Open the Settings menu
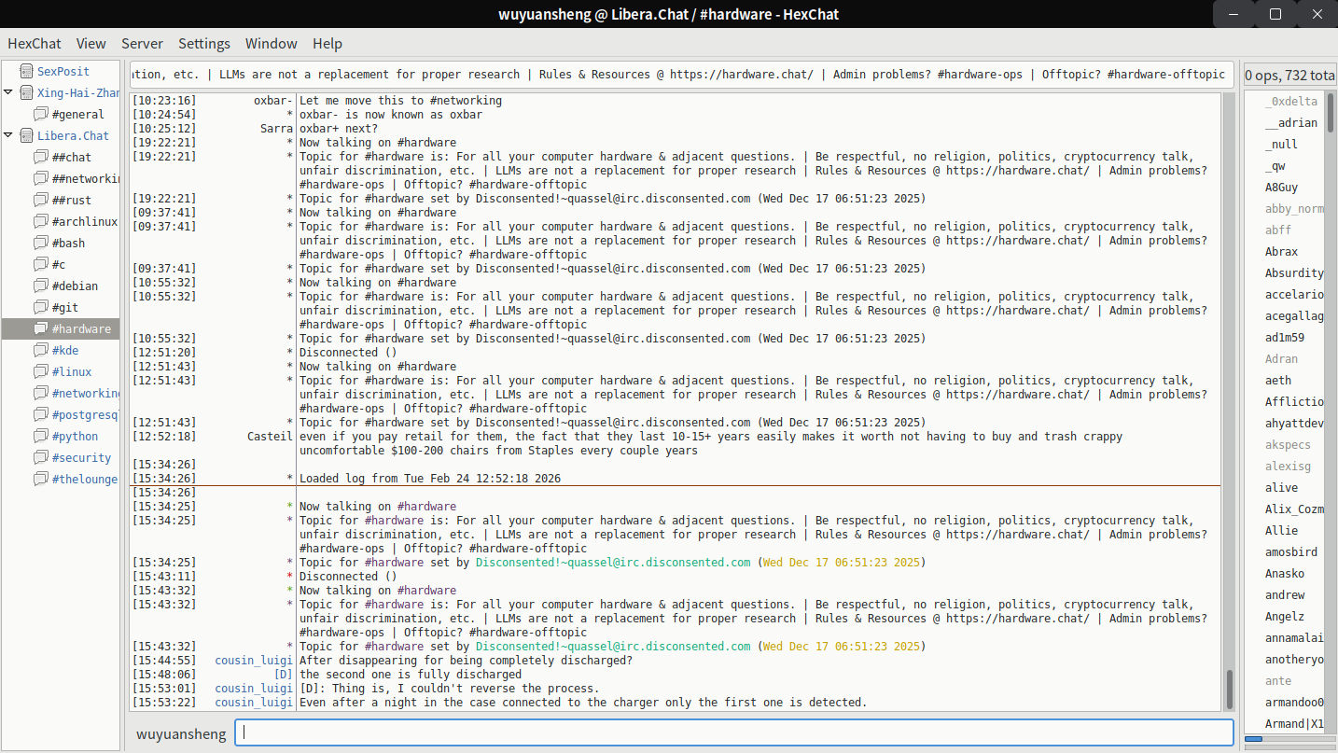The width and height of the screenshot is (1338, 753). (x=203, y=43)
